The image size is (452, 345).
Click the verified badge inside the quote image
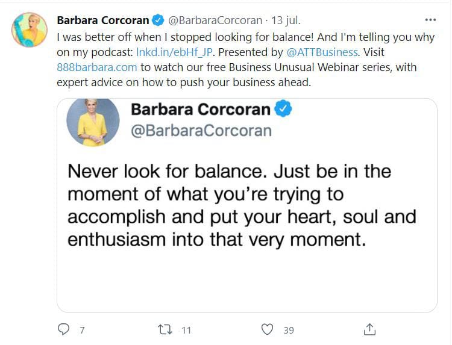[x=283, y=109]
